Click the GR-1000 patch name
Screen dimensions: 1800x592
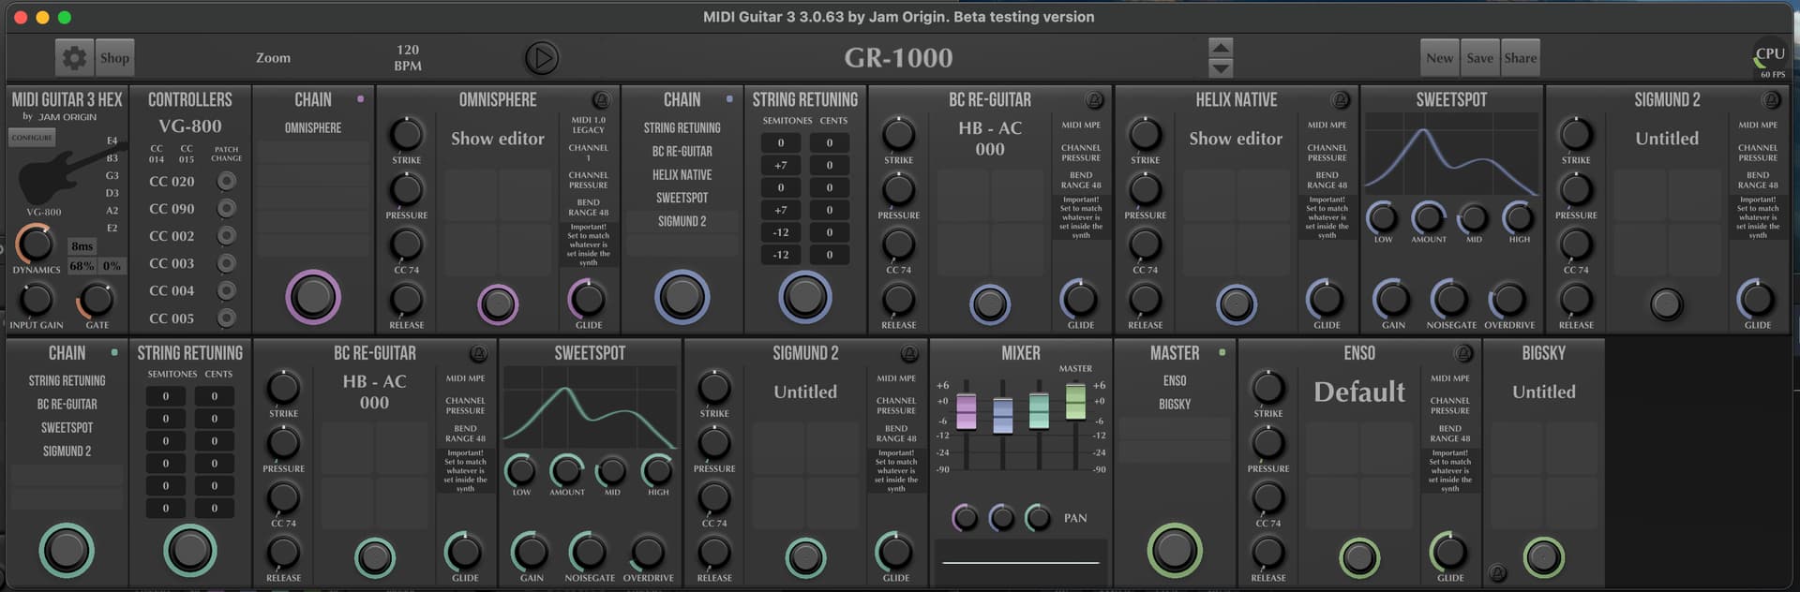[x=898, y=58]
